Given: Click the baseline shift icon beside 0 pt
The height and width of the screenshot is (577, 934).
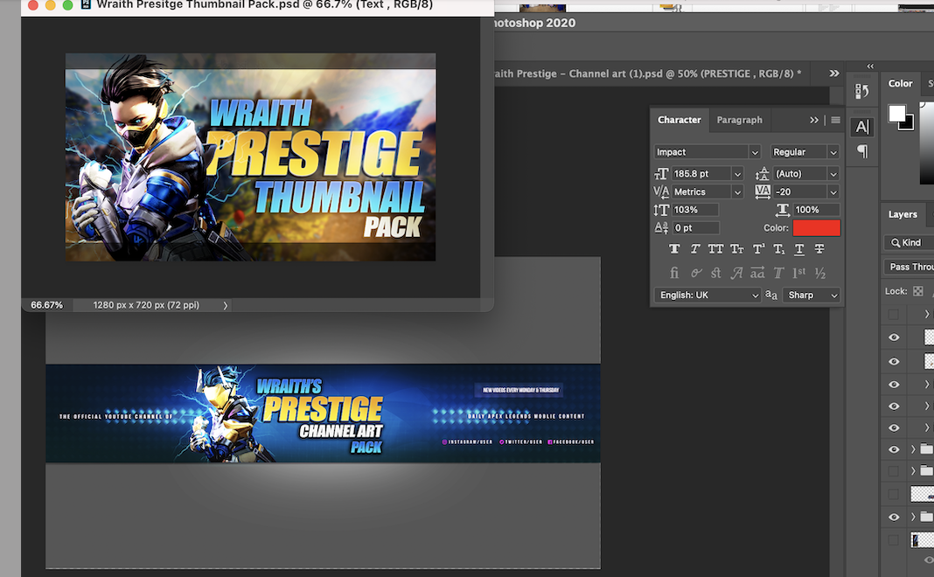Looking at the screenshot, I should [661, 227].
